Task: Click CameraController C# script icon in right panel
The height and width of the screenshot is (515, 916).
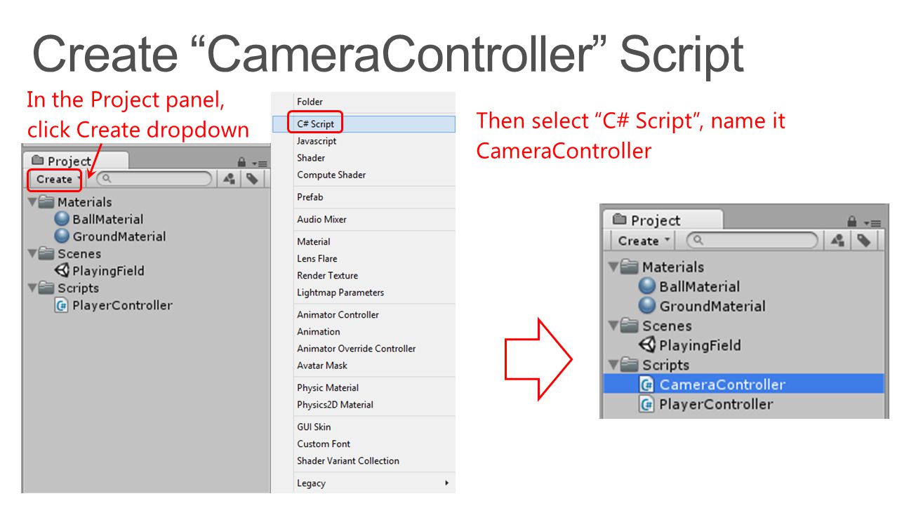Action: pyautogui.click(x=647, y=384)
